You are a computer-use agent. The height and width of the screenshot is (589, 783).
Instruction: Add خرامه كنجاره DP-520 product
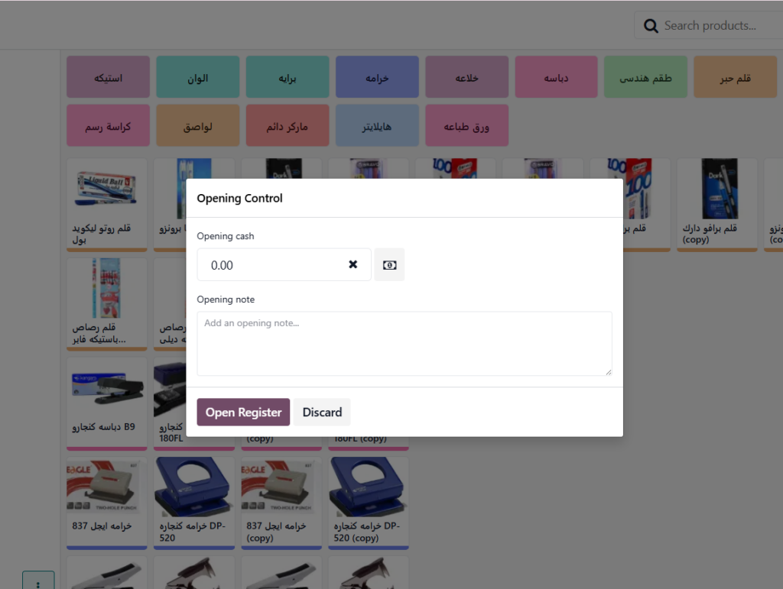coord(194,503)
